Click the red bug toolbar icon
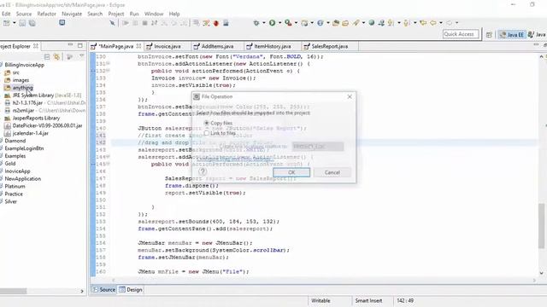The height and width of the screenshot is (307, 547). pos(216,23)
